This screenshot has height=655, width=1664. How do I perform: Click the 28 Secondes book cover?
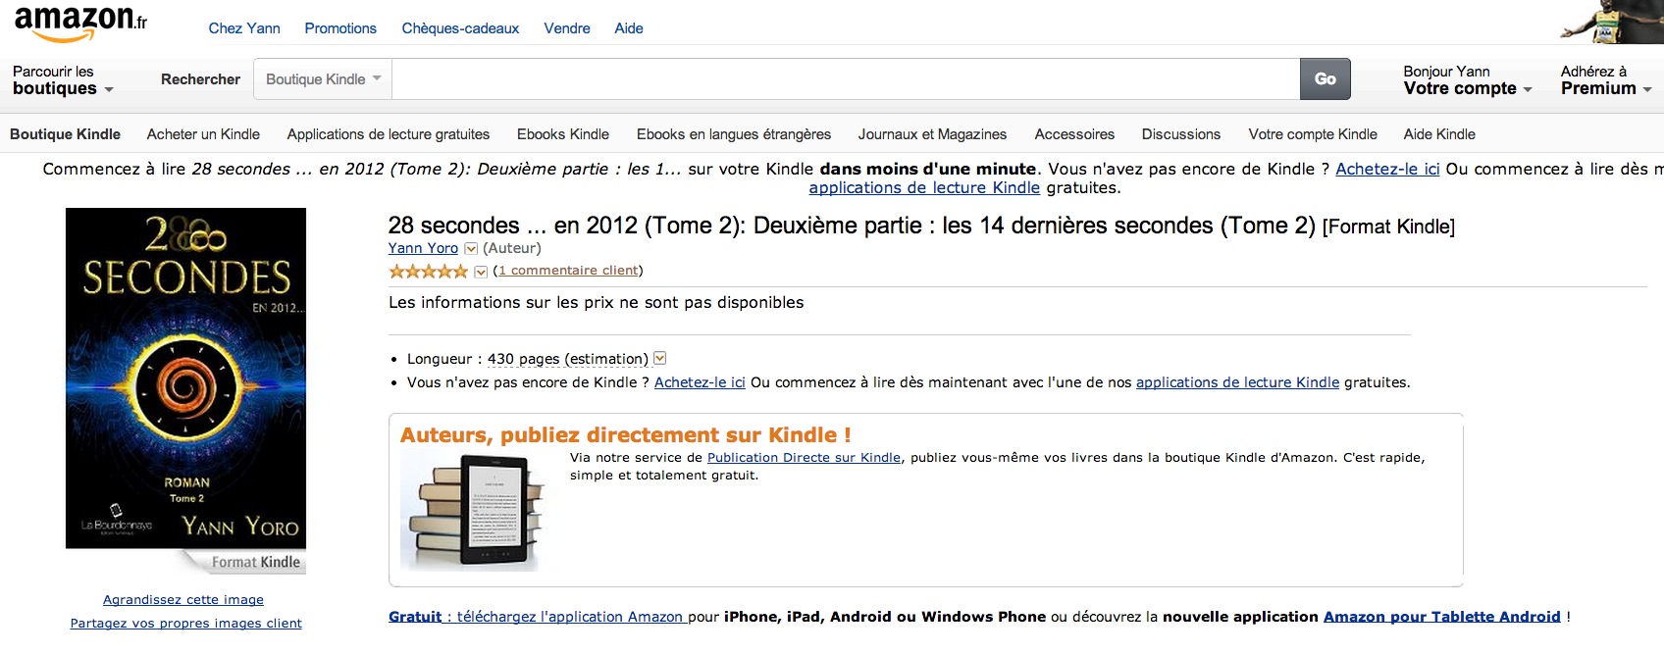point(185,382)
